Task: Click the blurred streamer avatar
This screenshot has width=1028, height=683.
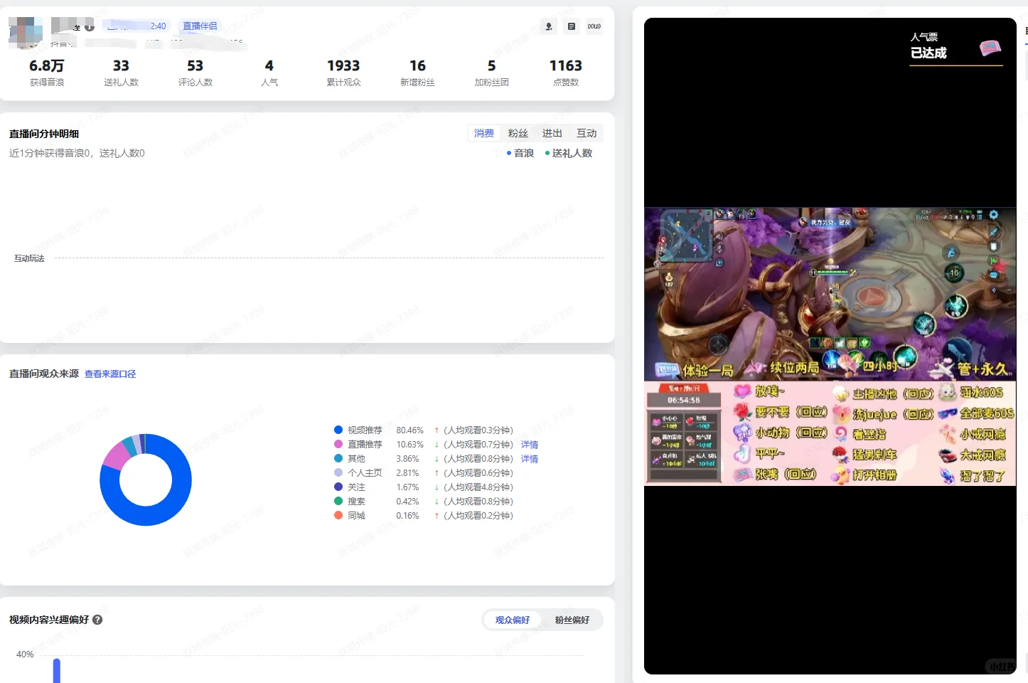Action: [26, 31]
